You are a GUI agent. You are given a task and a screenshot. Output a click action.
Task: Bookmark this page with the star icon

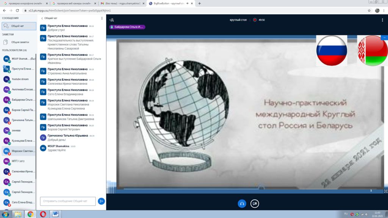click(369, 11)
